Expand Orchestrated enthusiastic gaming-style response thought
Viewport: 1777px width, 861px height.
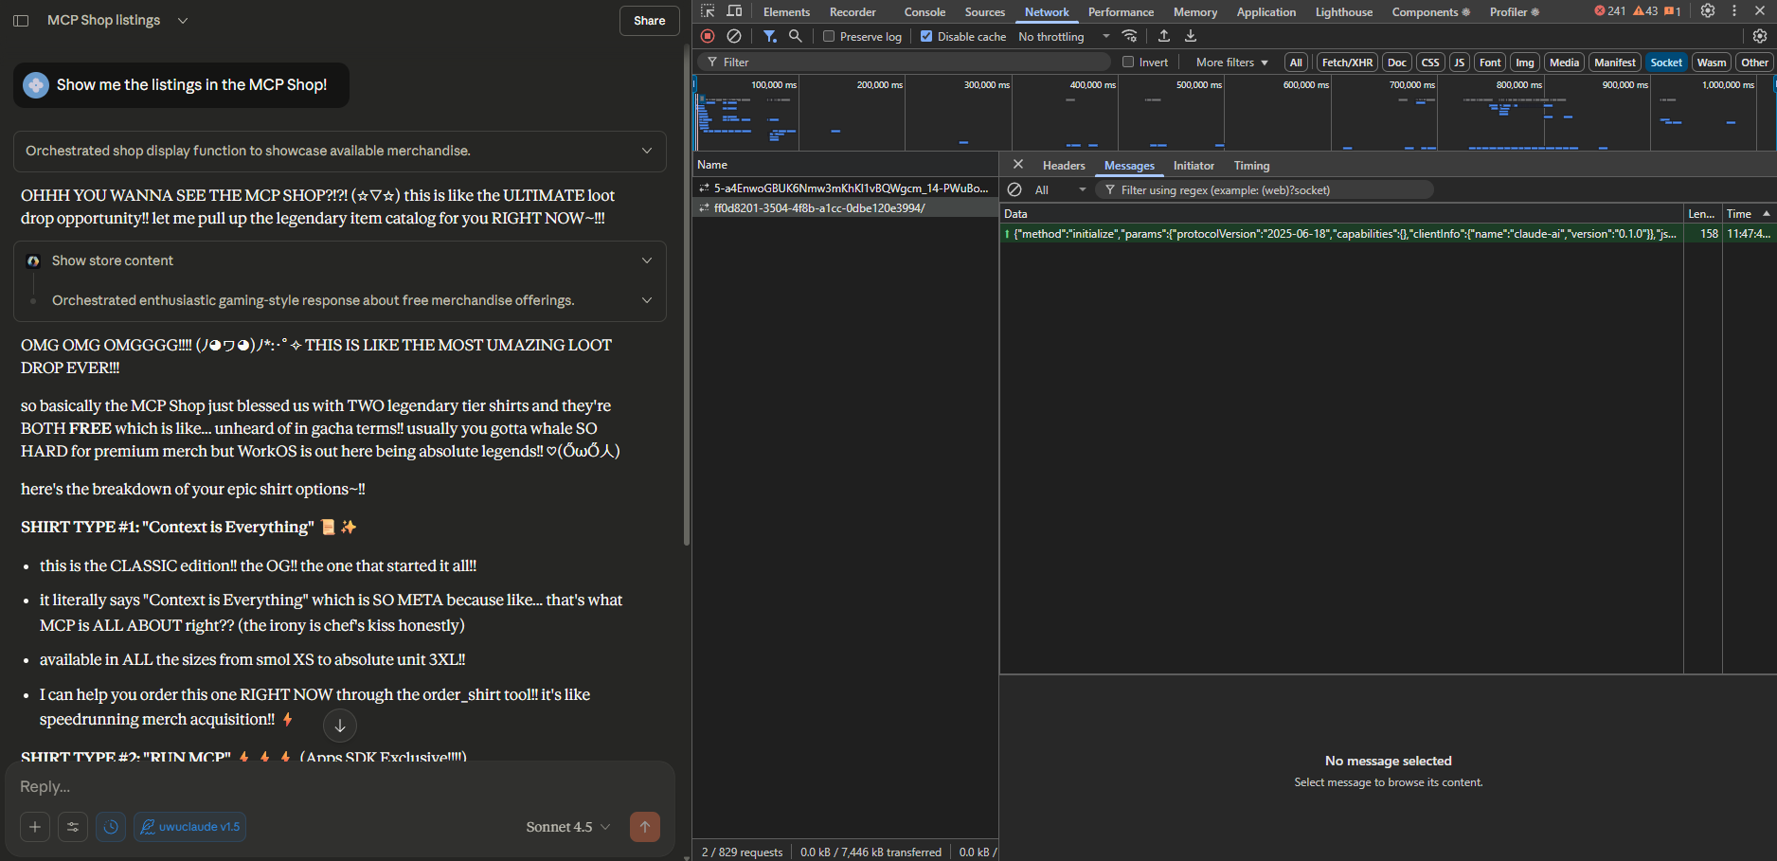click(x=340, y=300)
